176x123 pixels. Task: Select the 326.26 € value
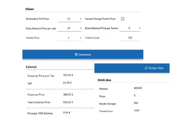coord(68,75)
